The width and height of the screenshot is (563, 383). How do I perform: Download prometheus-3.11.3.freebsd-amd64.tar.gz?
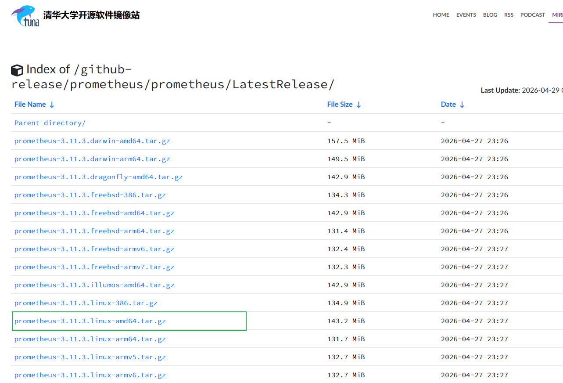(x=94, y=213)
